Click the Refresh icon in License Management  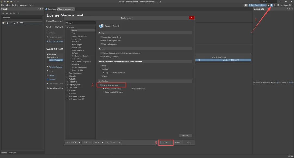(x=47, y=80)
